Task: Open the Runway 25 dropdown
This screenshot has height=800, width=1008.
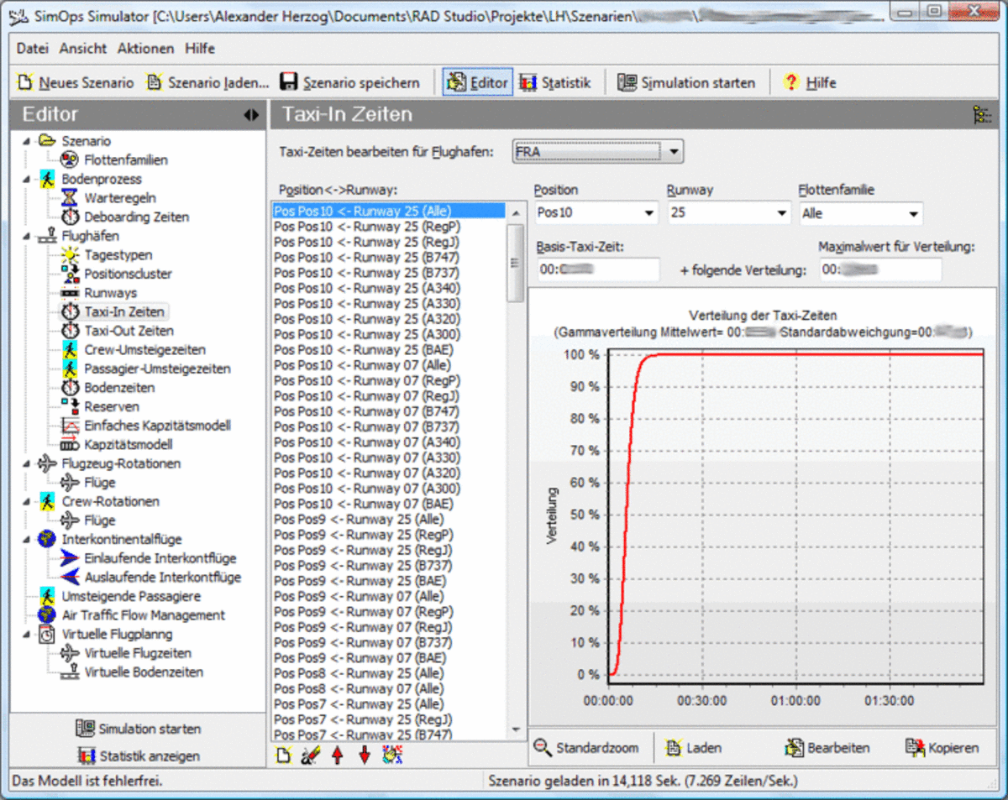Action: coord(781,213)
